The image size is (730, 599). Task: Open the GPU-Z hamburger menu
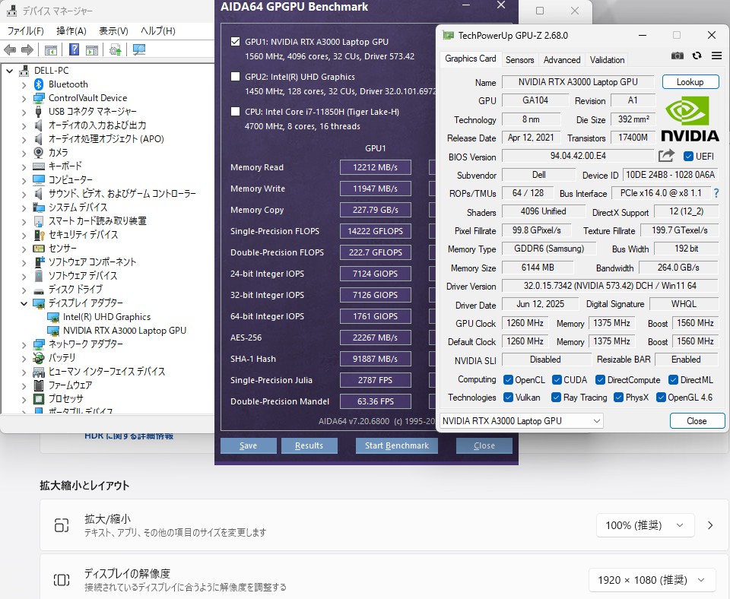(x=716, y=55)
